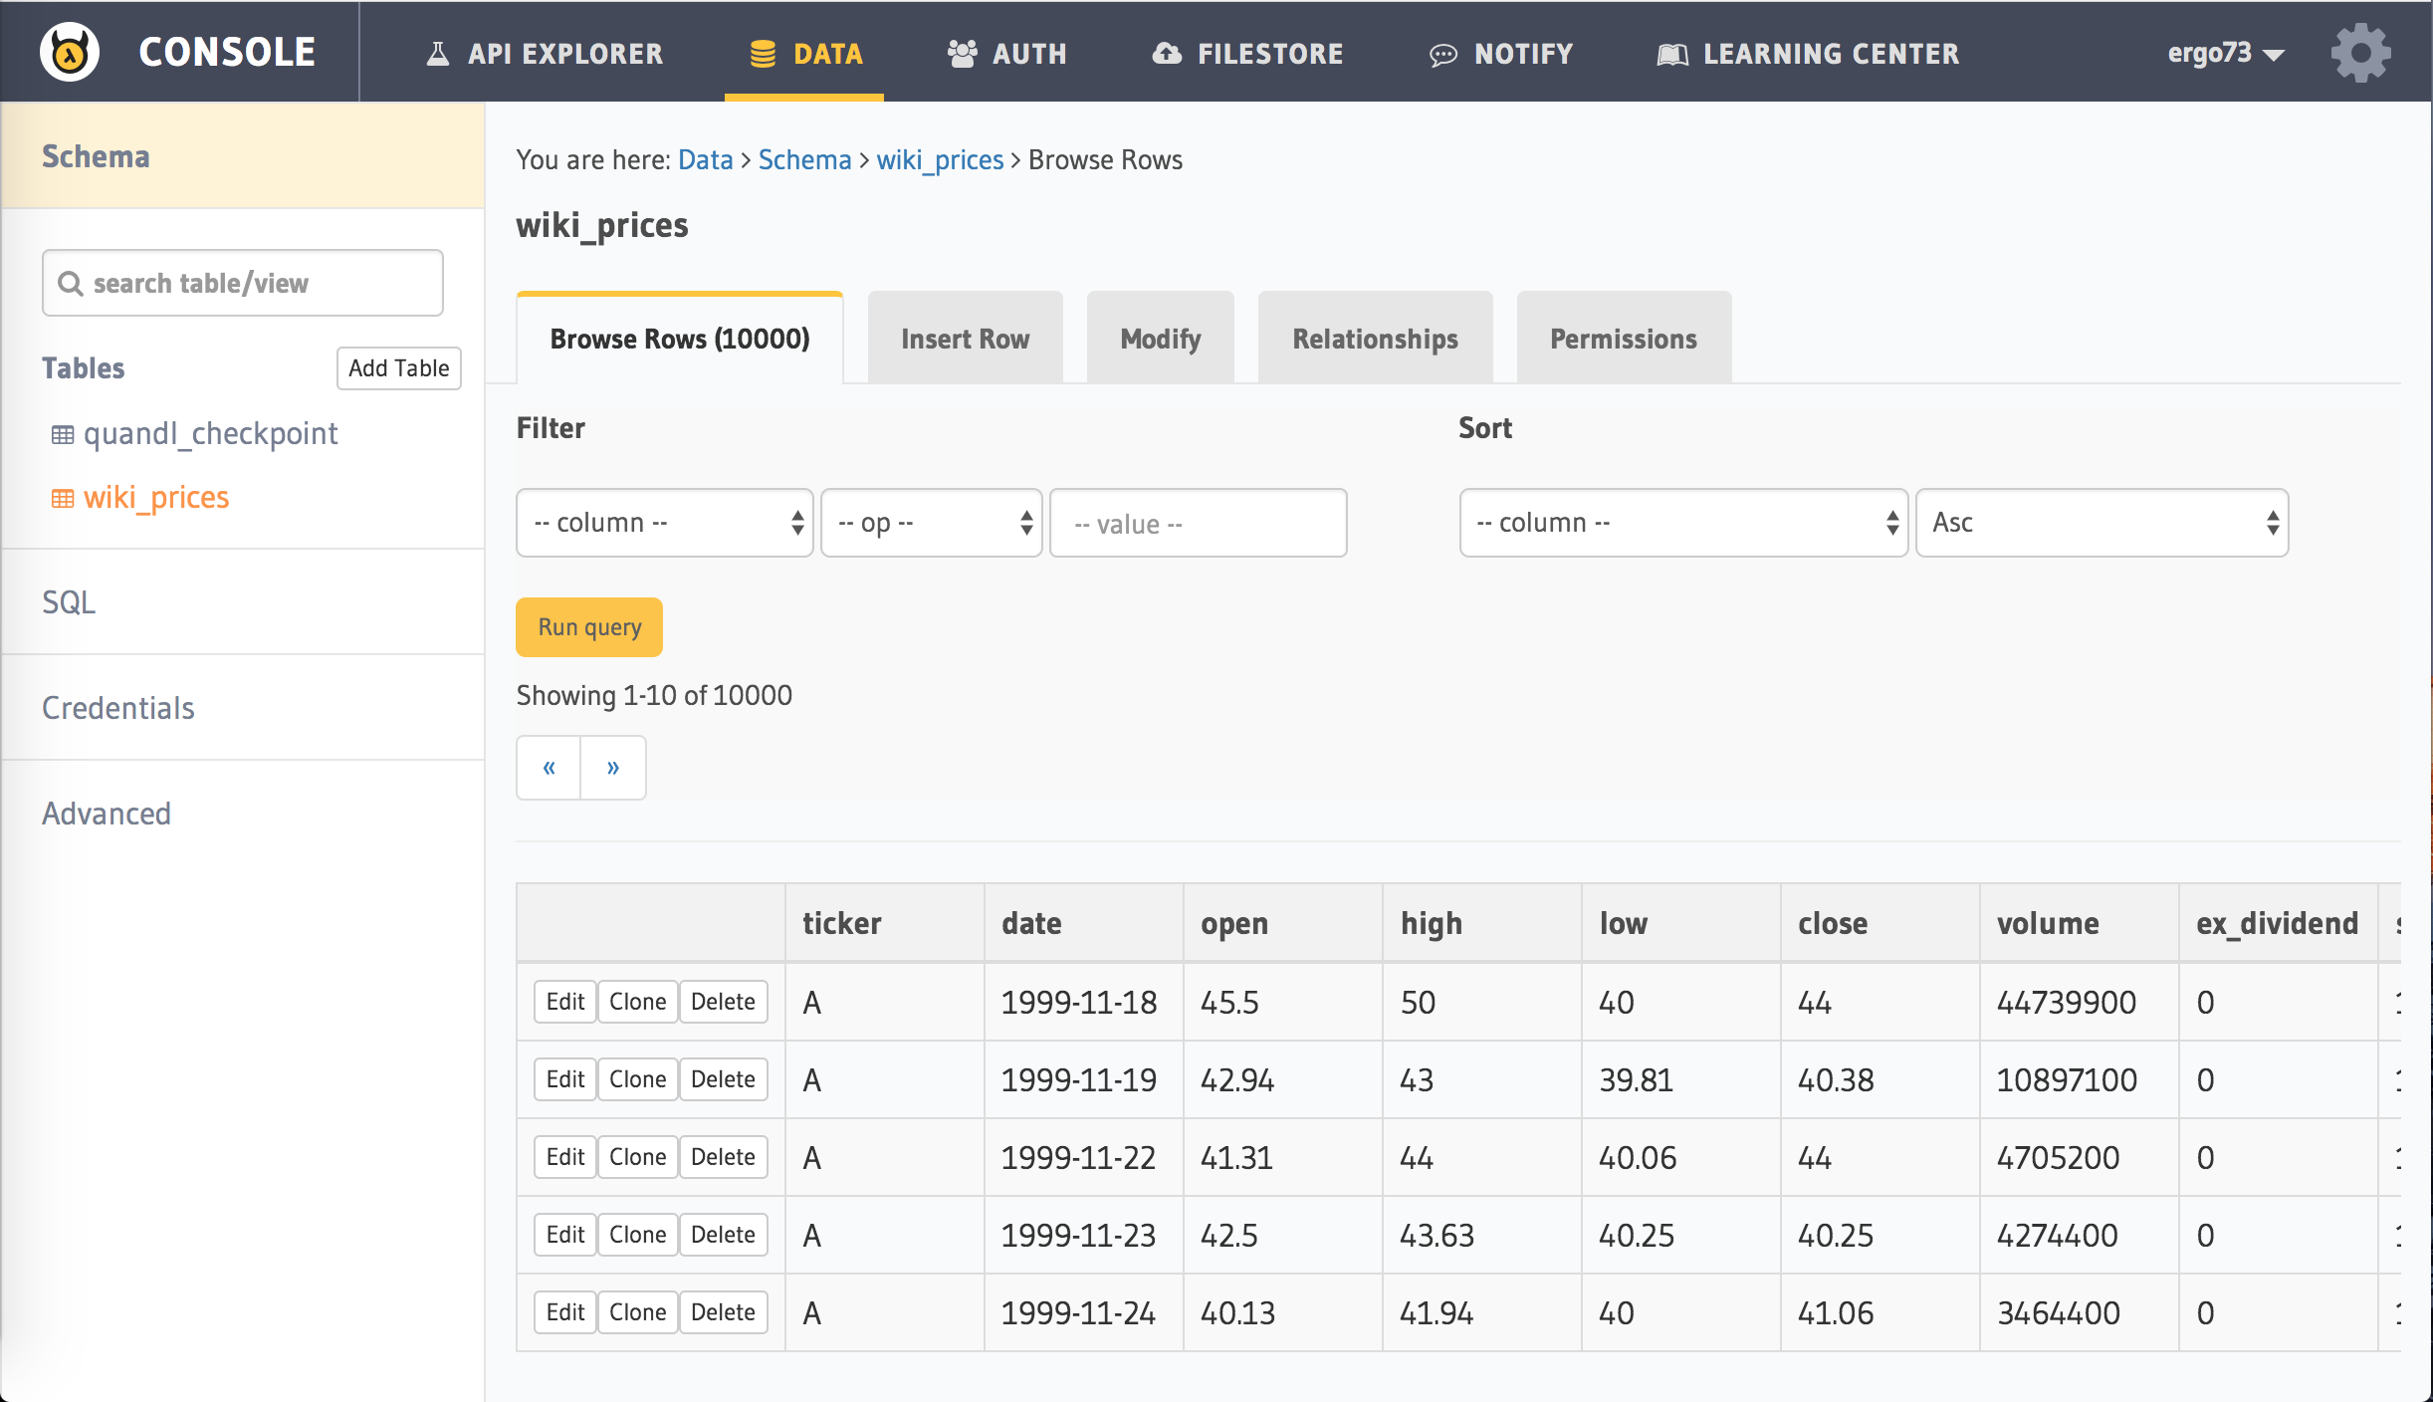Click the Add Table button
The image size is (2433, 1402).
(x=398, y=368)
